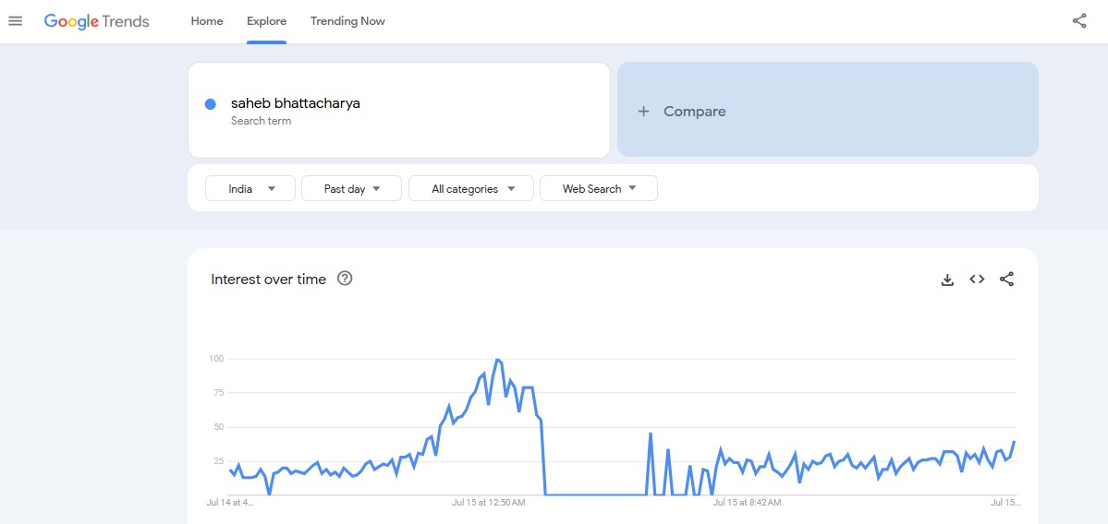
Task: Edit the saheb bhattacharya search term
Action: (x=296, y=103)
